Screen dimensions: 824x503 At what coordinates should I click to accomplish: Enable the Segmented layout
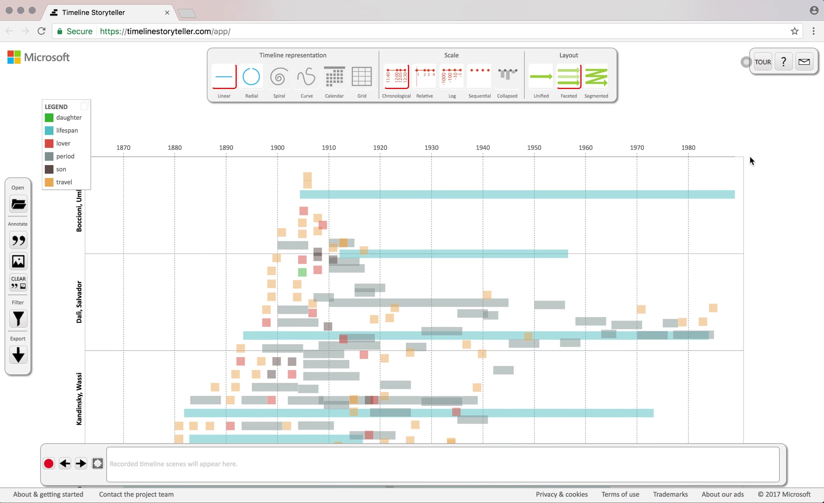[596, 77]
